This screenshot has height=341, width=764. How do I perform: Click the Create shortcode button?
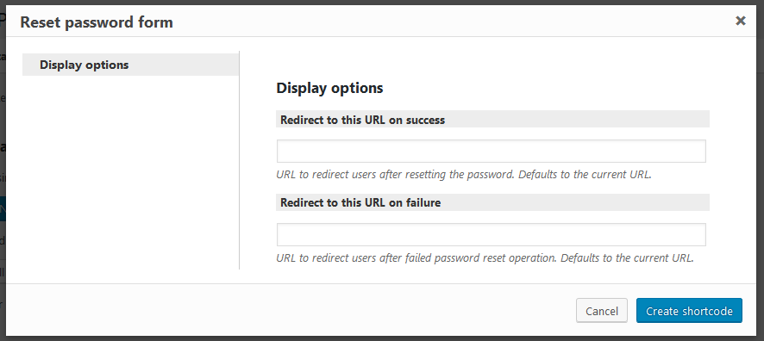tap(689, 310)
